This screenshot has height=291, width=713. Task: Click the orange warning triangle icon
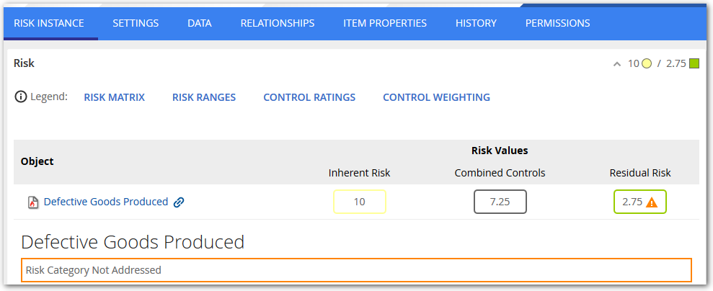652,202
